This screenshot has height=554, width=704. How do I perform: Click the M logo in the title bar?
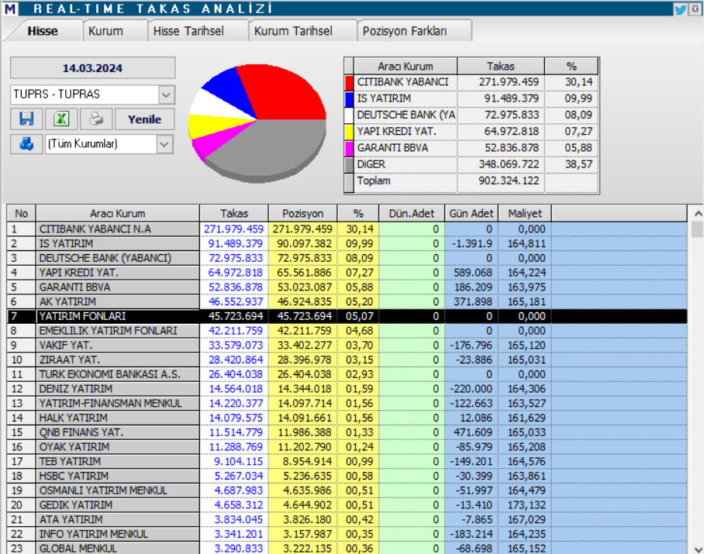11,9
